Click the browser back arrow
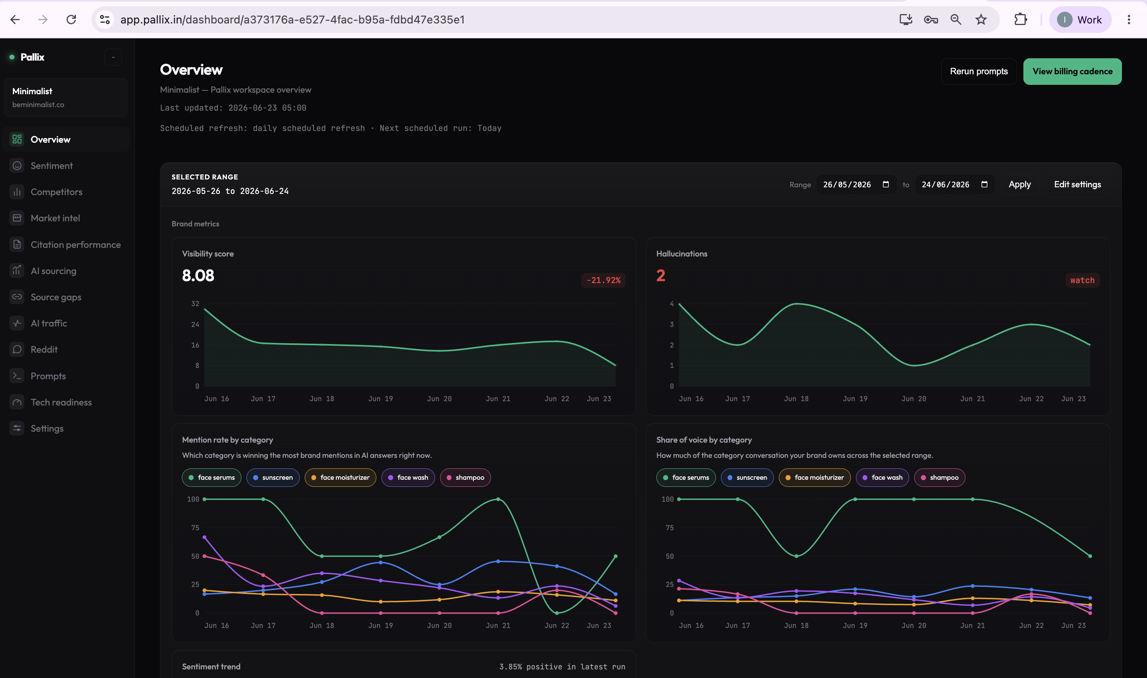The image size is (1147, 678). (15, 20)
